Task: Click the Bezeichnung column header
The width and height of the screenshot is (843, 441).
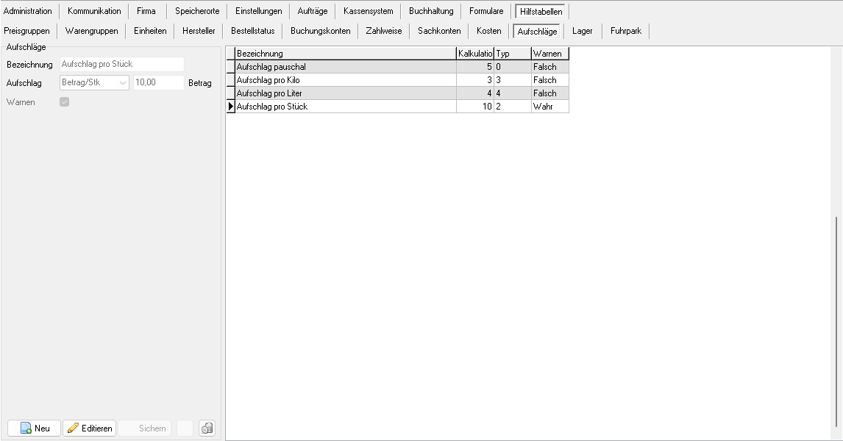Action: (x=344, y=54)
